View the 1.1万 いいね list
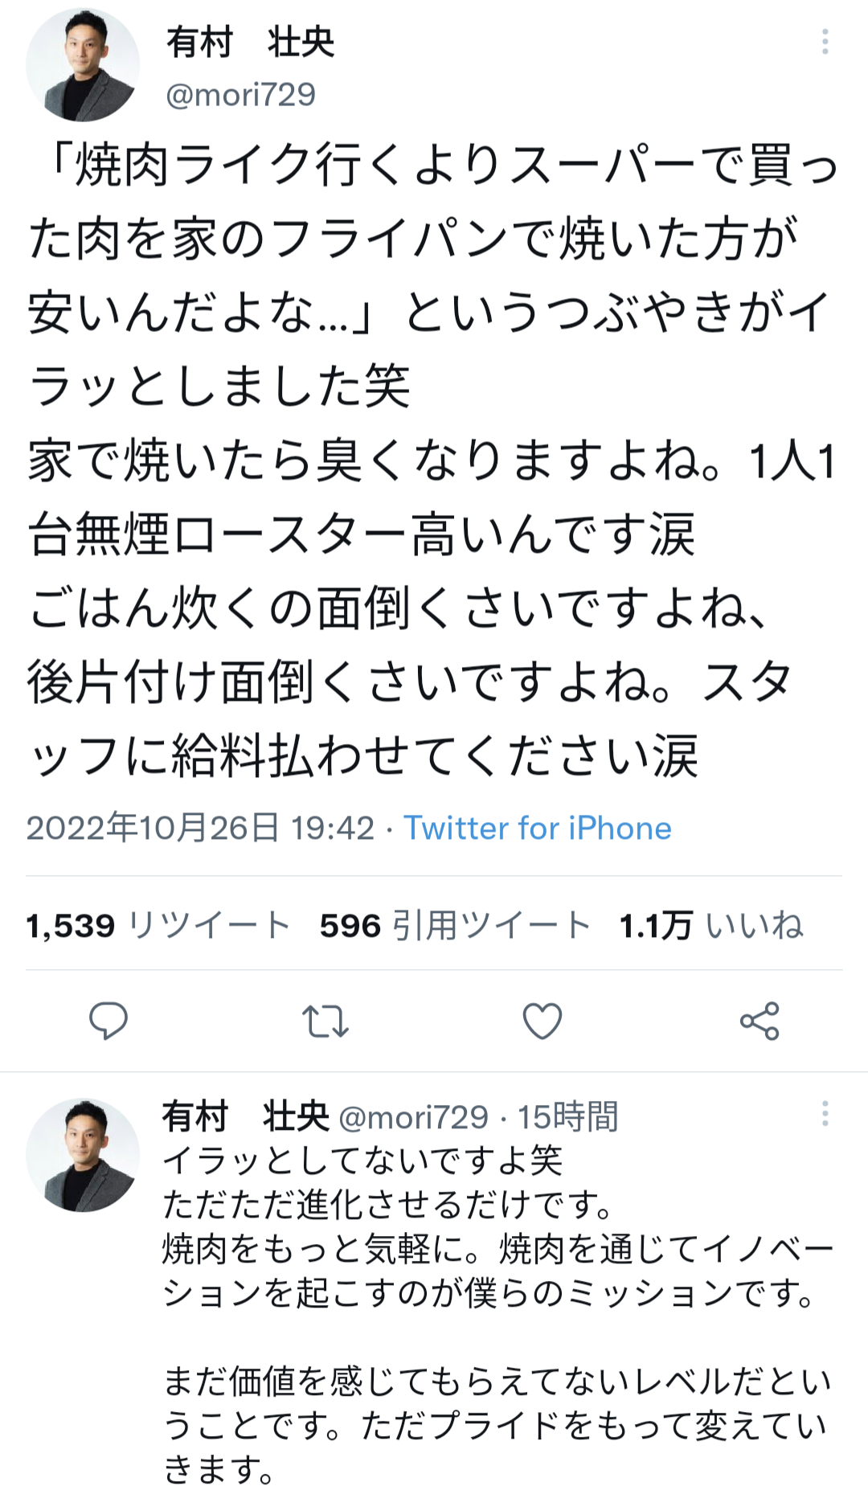The height and width of the screenshot is (1486, 868). tap(711, 925)
